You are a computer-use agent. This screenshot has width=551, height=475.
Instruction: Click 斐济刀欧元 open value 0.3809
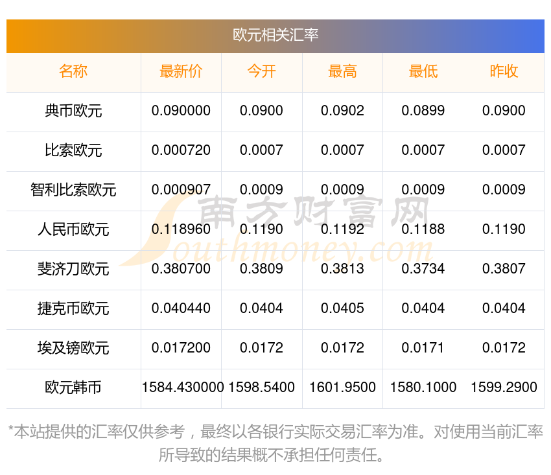click(261, 269)
